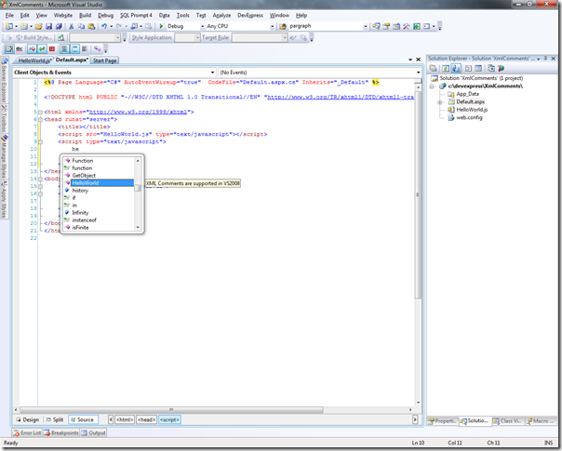Click the Cut scissors icon
The width and height of the screenshot is (562, 451).
[x=72, y=26]
